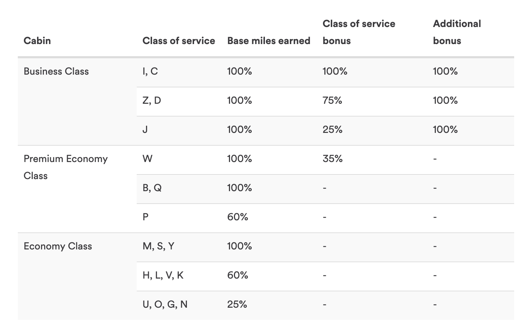Screen dimensions: 522x334
Task: Click the W class of service cell
Action: click(147, 159)
